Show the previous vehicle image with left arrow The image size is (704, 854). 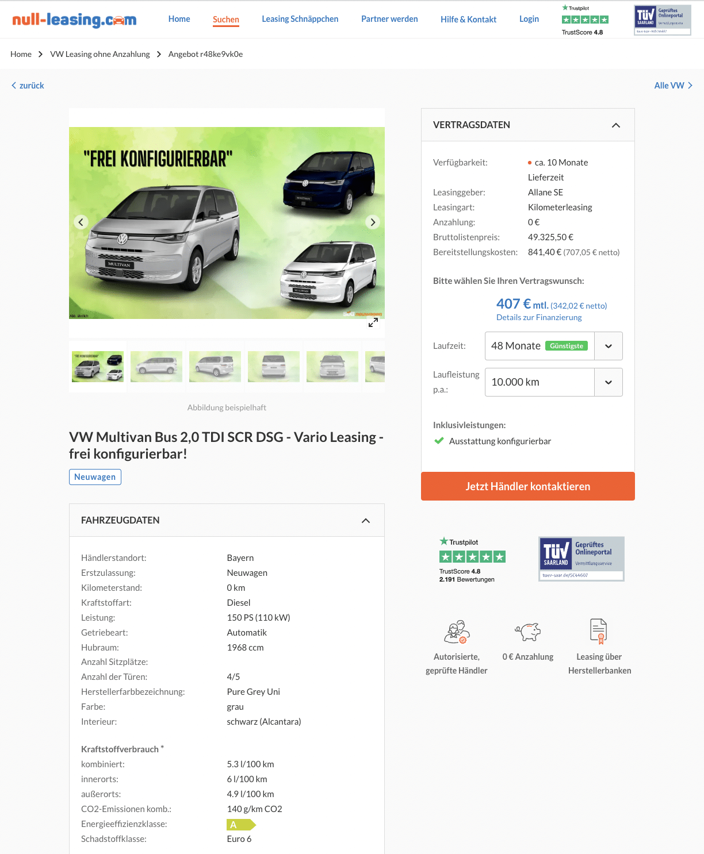pyautogui.click(x=81, y=222)
